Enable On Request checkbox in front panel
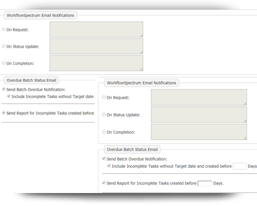 tap(104, 97)
